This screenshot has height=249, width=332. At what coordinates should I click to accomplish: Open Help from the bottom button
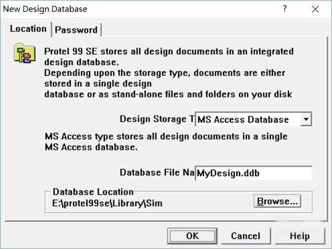299,236
